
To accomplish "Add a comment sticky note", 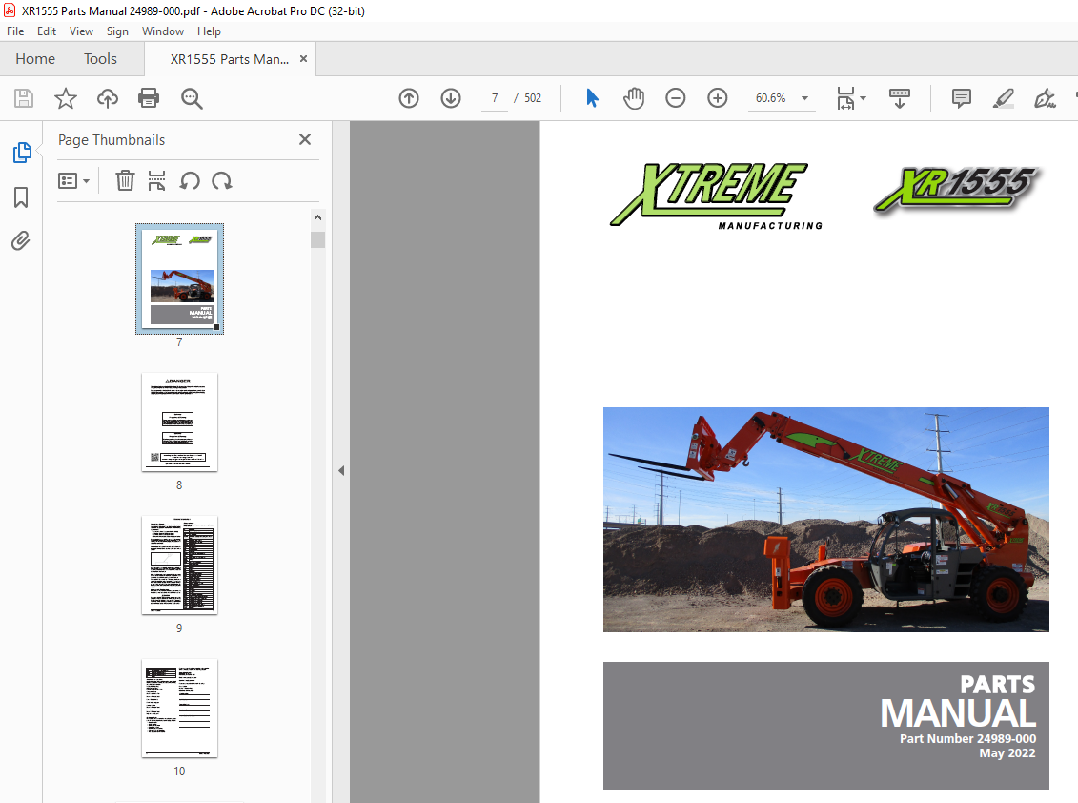I will point(961,98).
